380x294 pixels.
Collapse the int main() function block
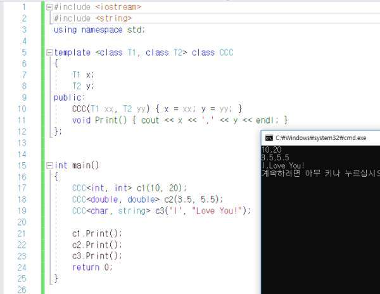tap(49, 165)
